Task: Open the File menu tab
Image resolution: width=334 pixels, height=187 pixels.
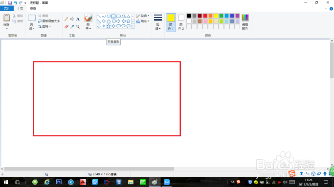Action: [7, 8]
